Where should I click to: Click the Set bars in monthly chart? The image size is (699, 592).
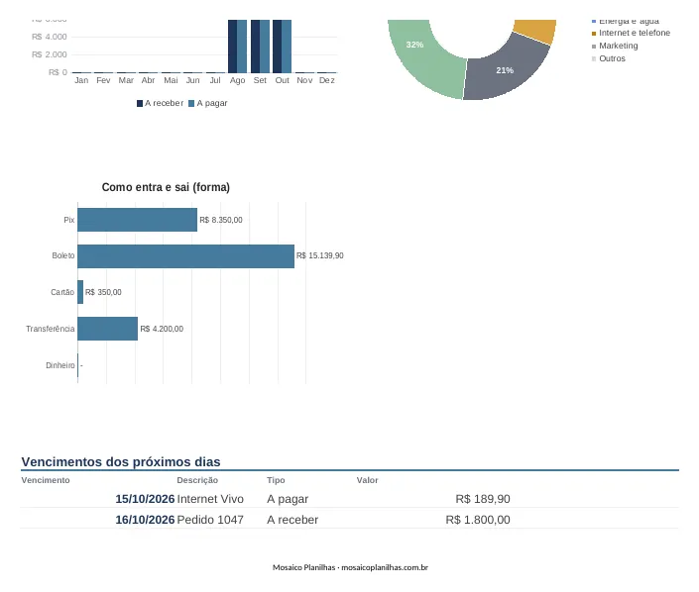(x=260, y=46)
